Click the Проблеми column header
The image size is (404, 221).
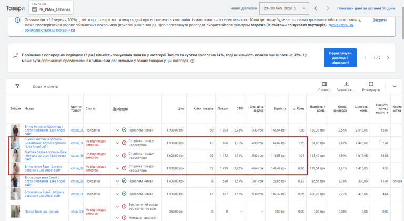coord(120,109)
